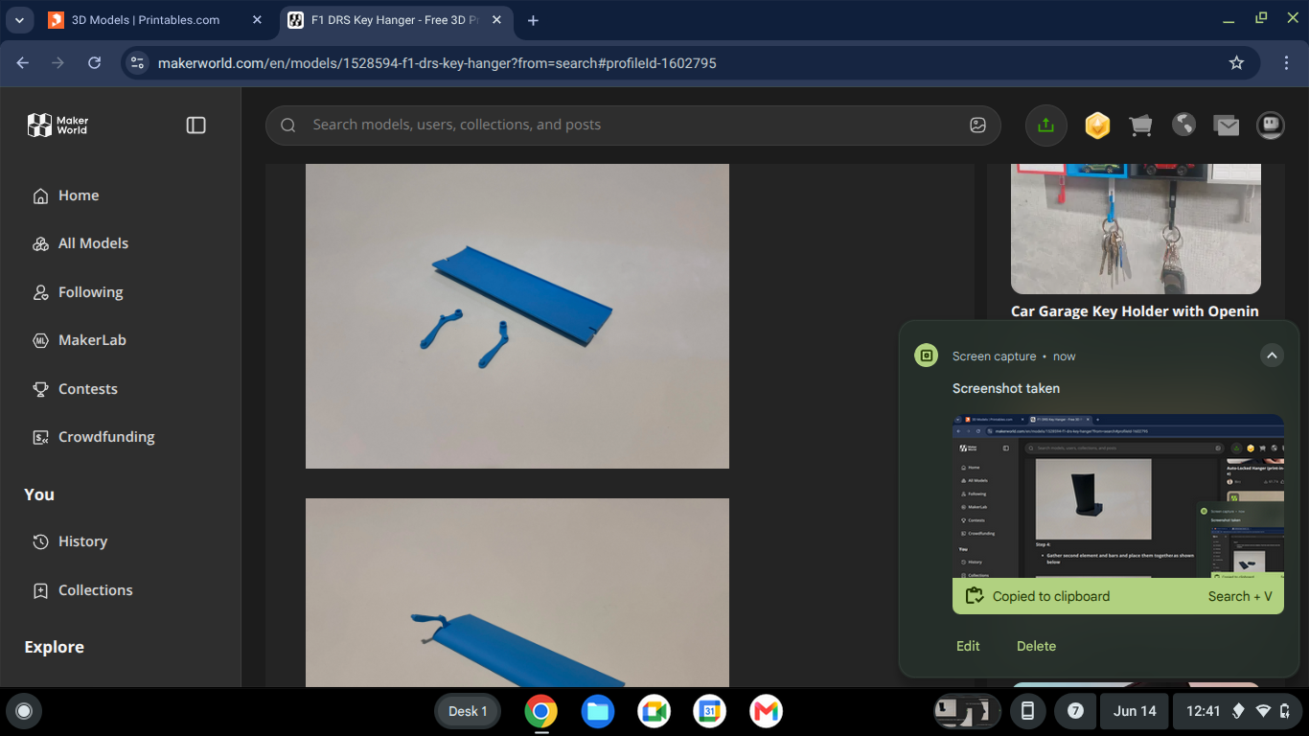This screenshot has height=736, width=1309.
Task: Open the Desk 1 switcher button
Action: 468,711
